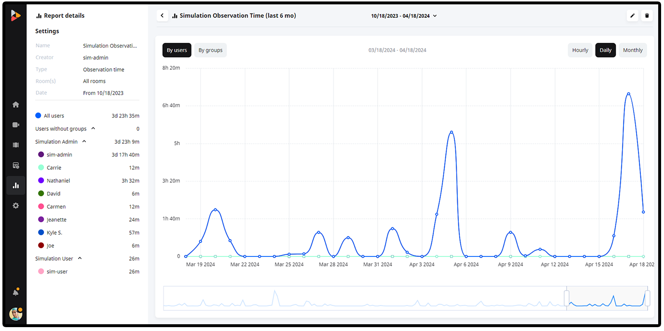
Task: Open the date range dropdown
Action: [404, 16]
